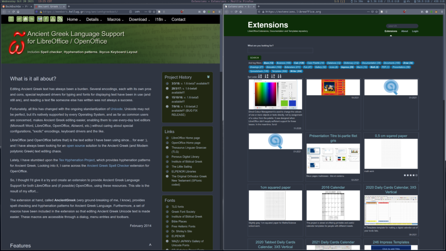Click the third sort order icon
Image resolution: width=446 pixels, height=251 pixels.
click(273, 76)
